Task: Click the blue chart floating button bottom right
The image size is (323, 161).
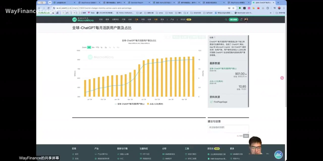Action: [x=279, y=155]
